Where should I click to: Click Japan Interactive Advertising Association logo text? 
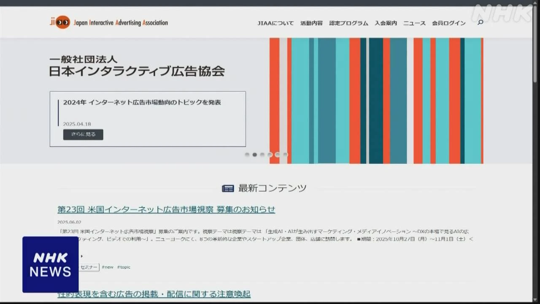[121, 23]
